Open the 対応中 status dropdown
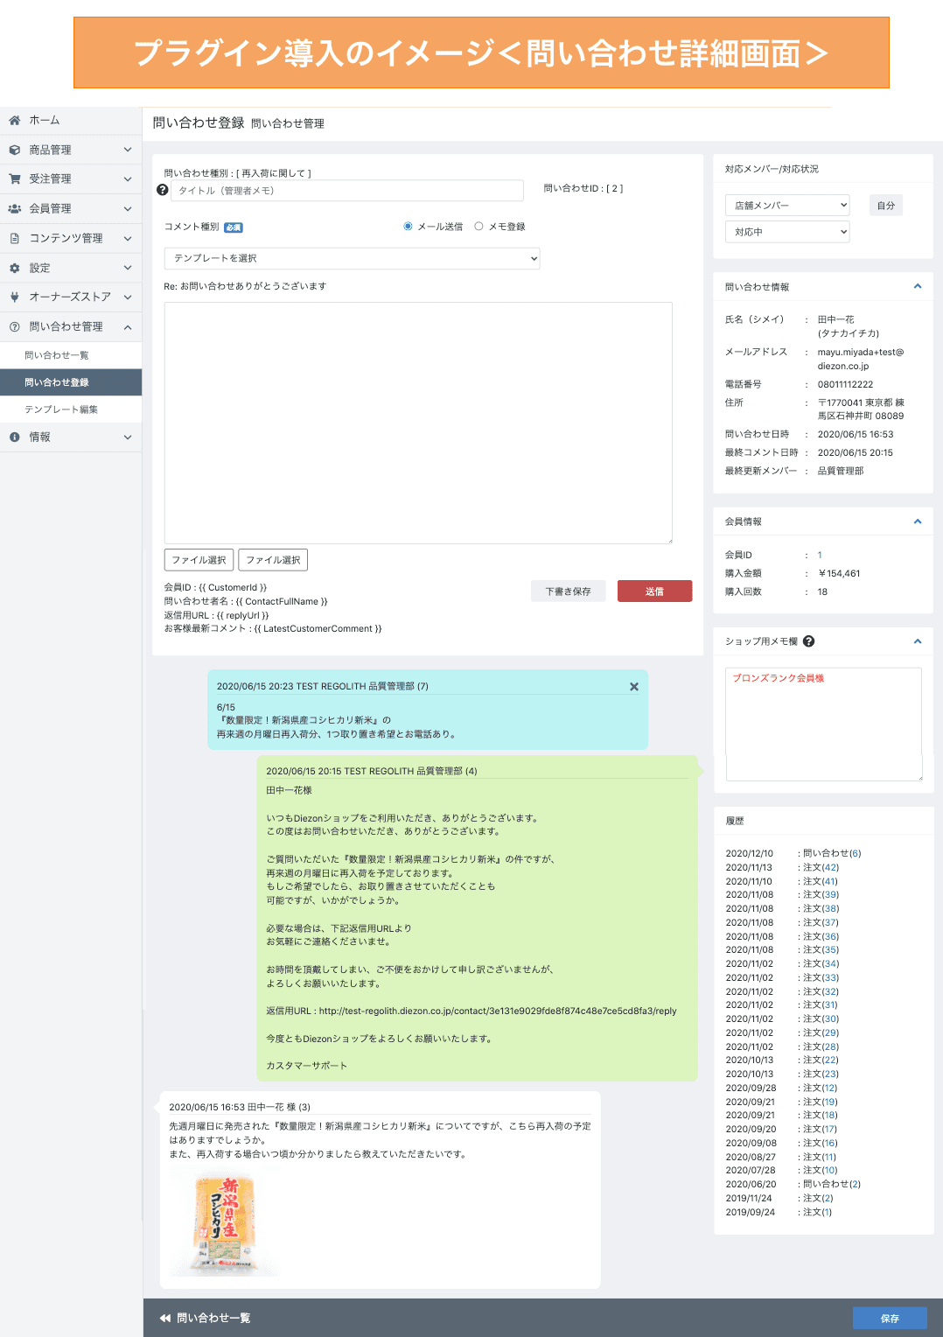Screen dimensions: 943x1337 787,232
